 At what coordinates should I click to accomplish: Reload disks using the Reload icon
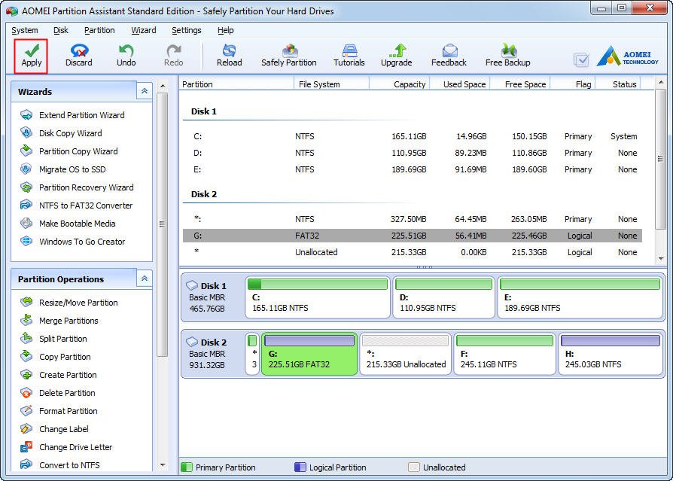[229, 50]
